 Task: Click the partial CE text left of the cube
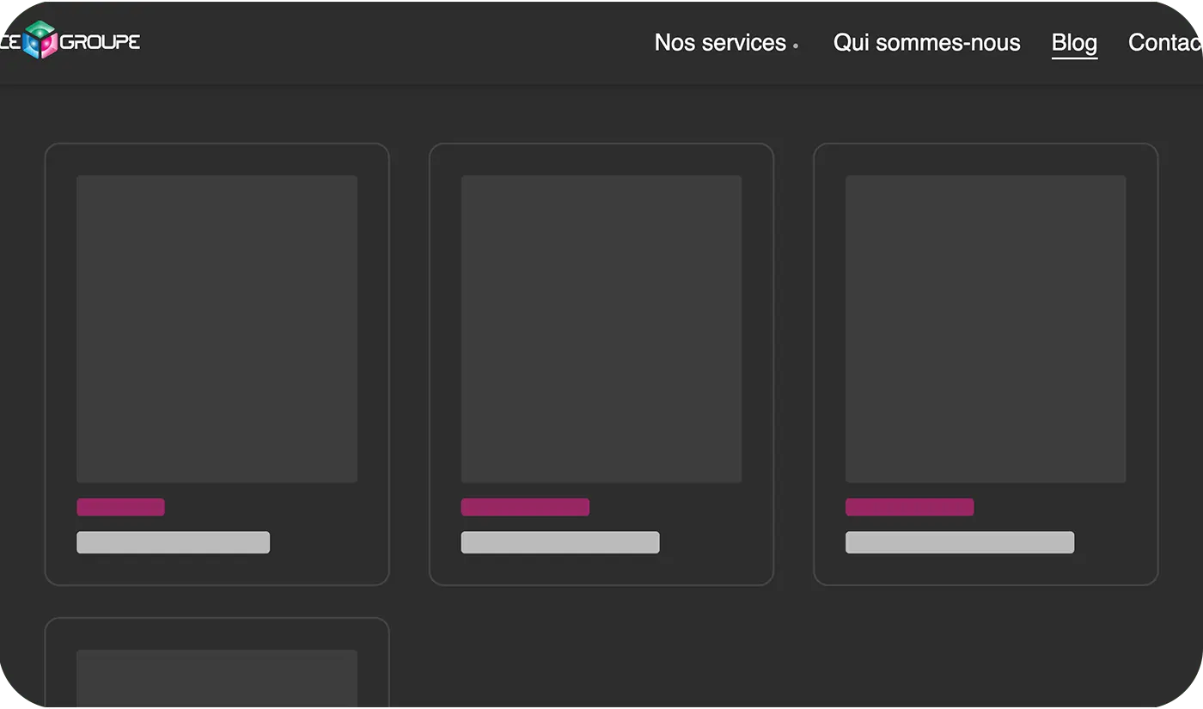tap(9, 41)
